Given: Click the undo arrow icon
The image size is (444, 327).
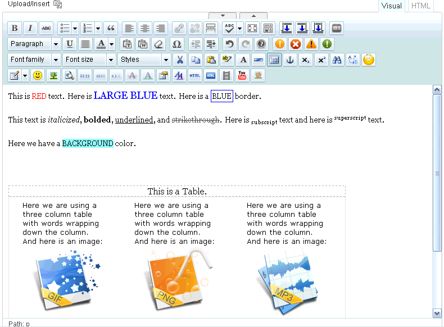Looking at the screenshot, I should [x=228, y=44].
